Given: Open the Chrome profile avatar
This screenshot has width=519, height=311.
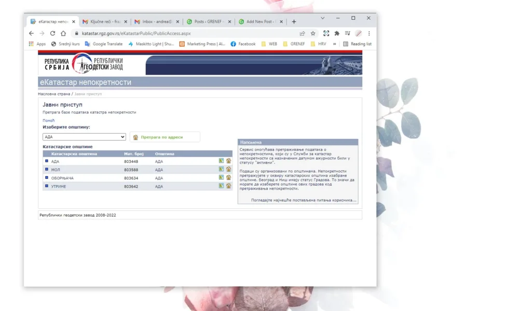Looking at the screenshot, I should [359, 33].
